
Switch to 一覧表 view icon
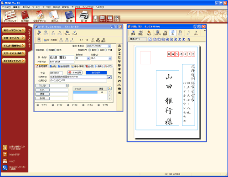pos(109,19)
